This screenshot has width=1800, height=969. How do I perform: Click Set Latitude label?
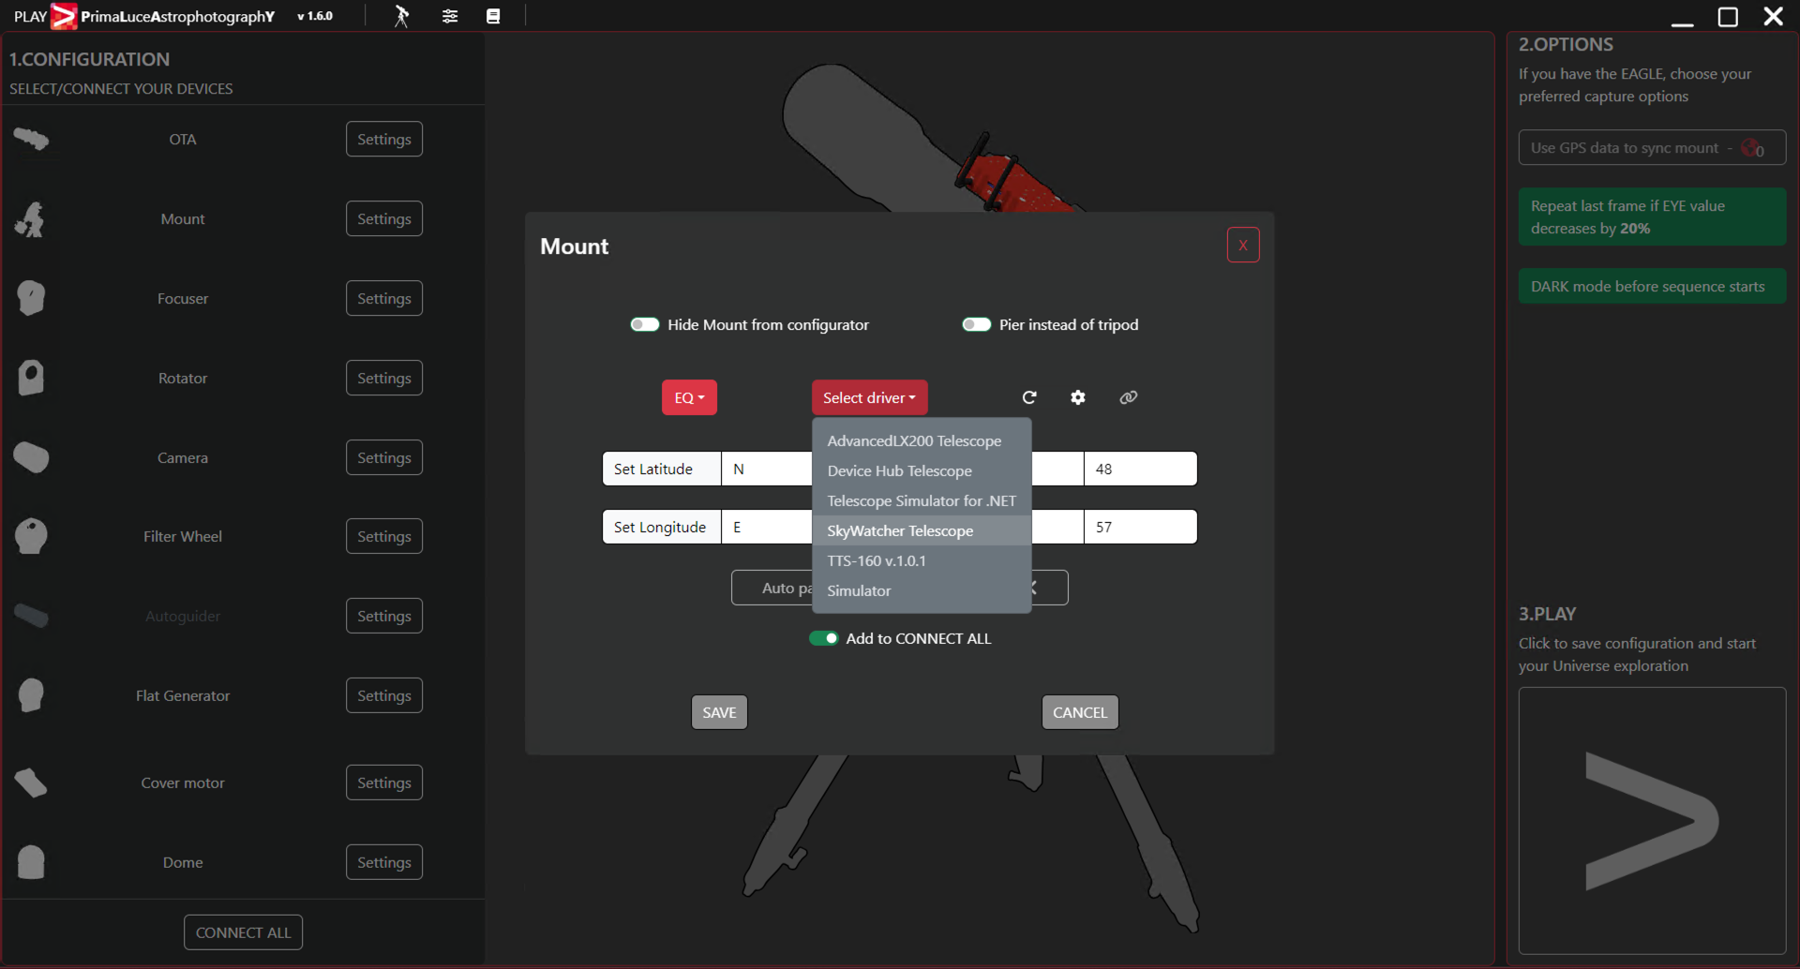pyautogui.click(x=662, y=469)
